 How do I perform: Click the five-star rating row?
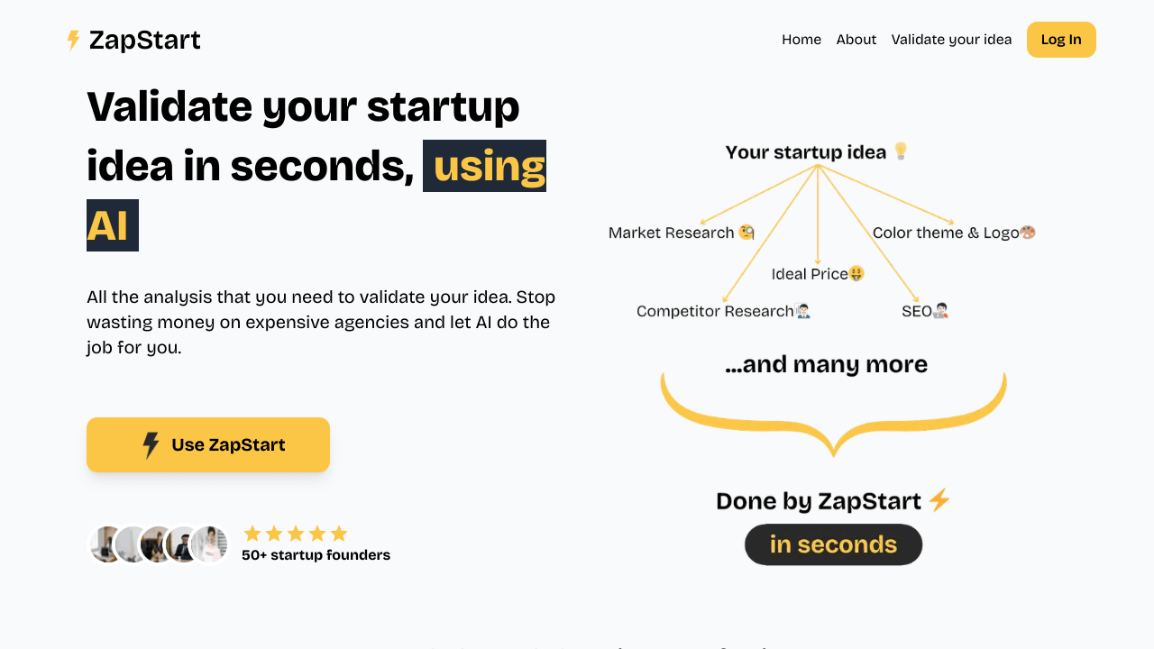(x=295, y=533)
